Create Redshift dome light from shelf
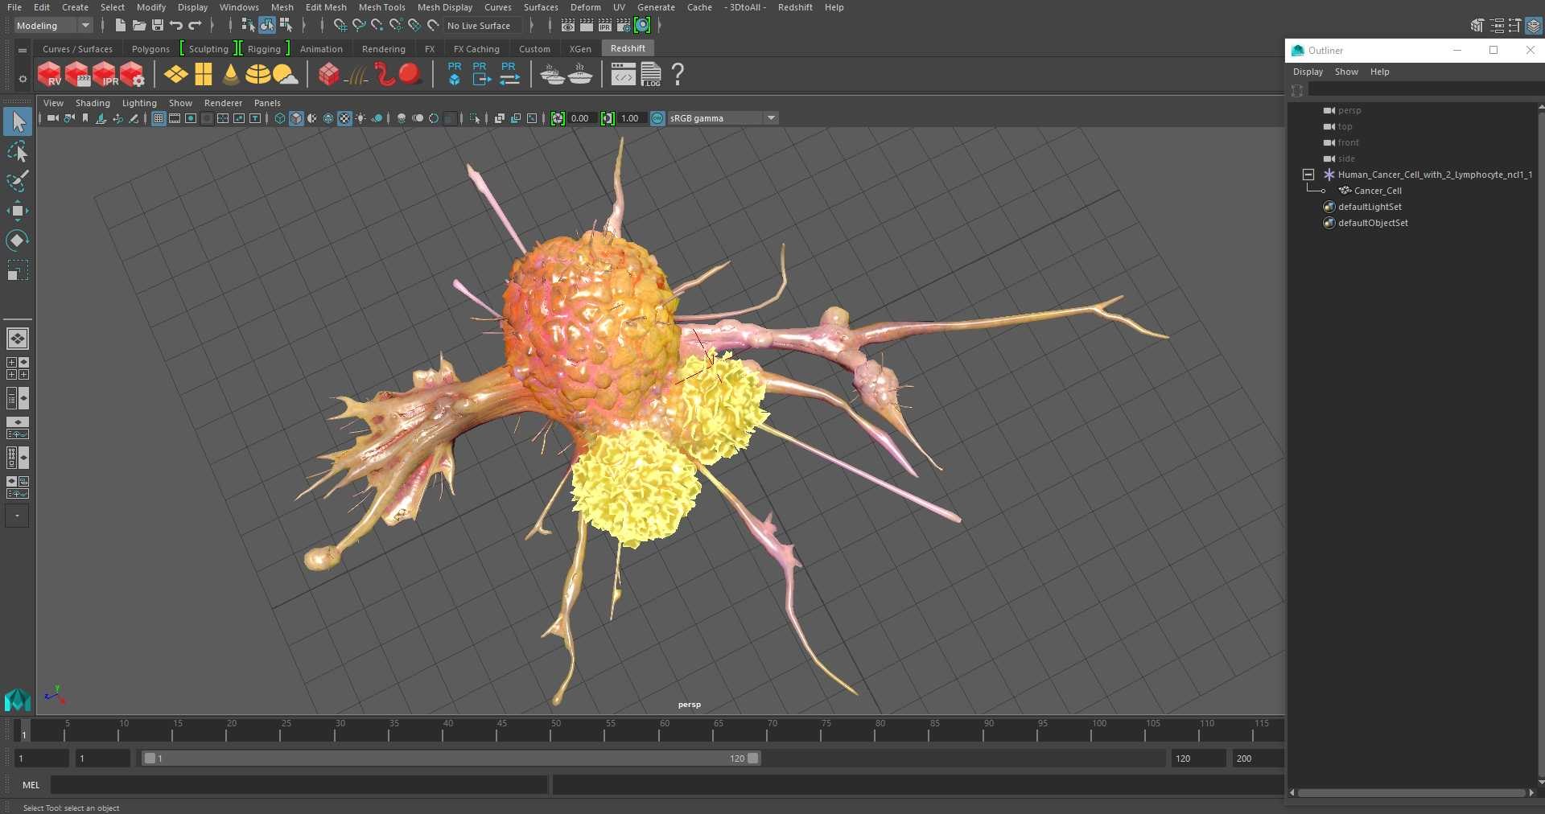1545x814 pixels. coord(257,75)
